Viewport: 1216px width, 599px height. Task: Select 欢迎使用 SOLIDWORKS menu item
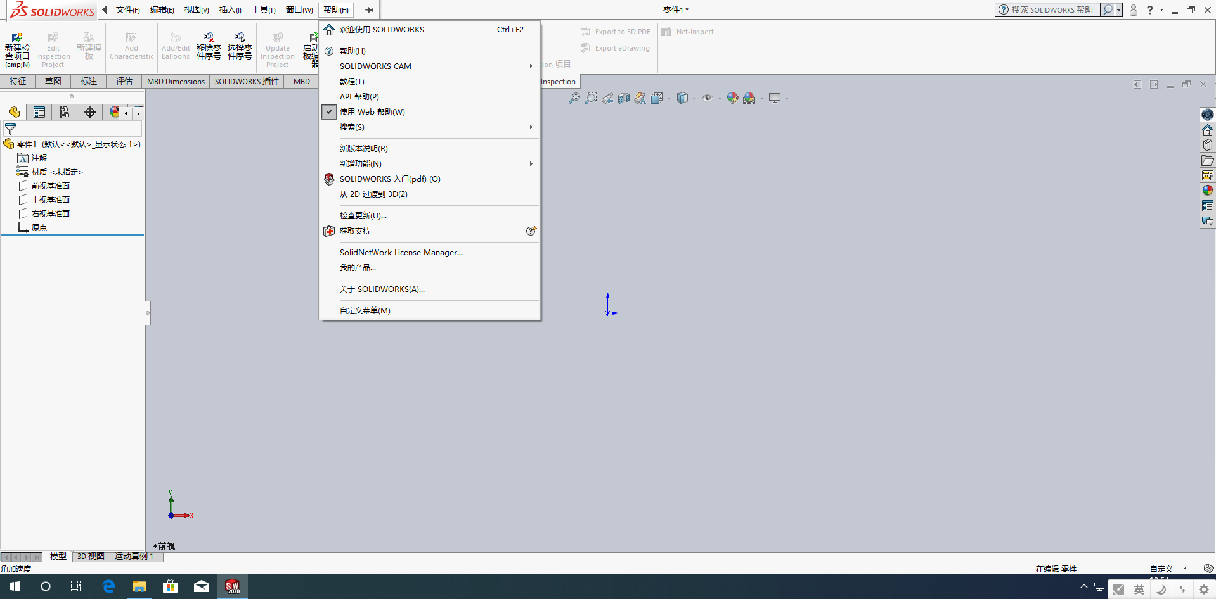430,29
